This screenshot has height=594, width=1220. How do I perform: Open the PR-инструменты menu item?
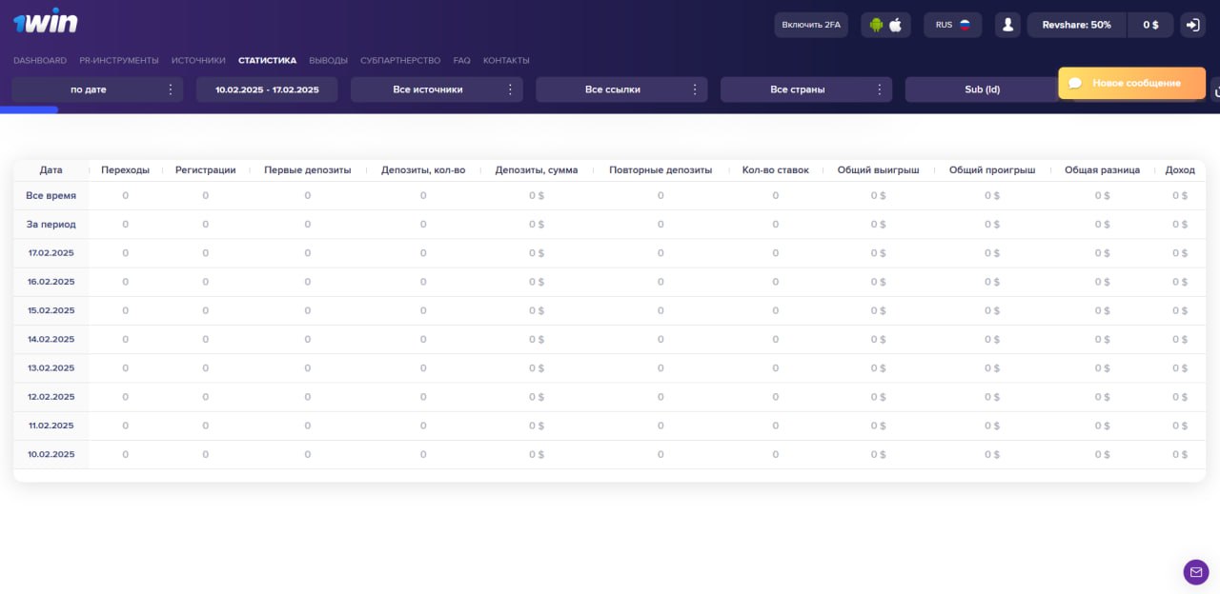[119, 60]
